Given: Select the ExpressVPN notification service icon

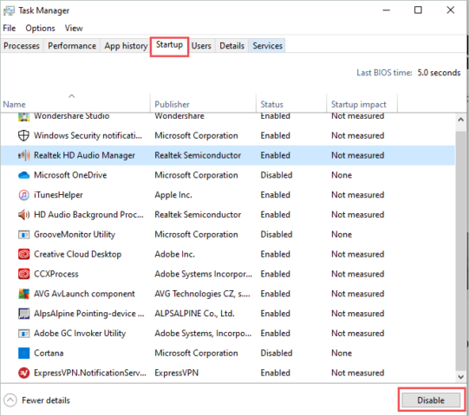Looking at the screenshot, I should click(x=24, y=373).
